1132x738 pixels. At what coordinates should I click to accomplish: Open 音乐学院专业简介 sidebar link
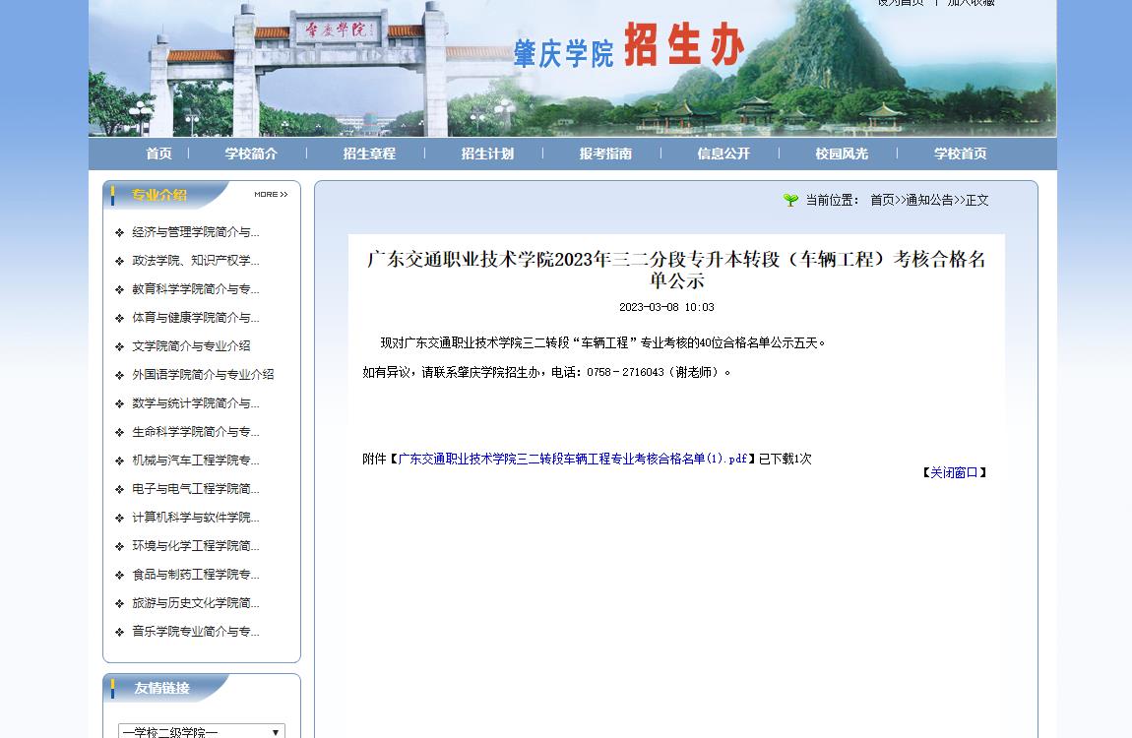point(196,632)
